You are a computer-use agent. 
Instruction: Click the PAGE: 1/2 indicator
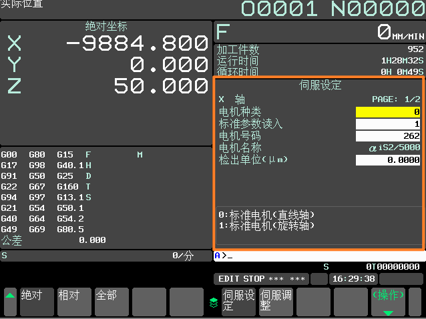[x=395, y=99]
